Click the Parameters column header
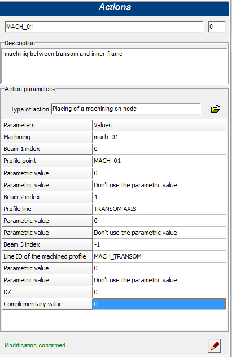Viewport: 232px width, 357px height. [47, 125]
